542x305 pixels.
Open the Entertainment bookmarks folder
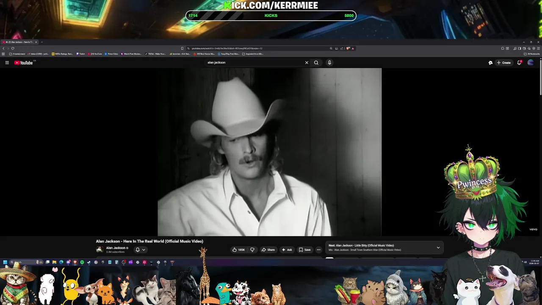tap(17, 54)
